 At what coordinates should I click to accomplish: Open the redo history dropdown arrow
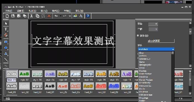point(70,16)
